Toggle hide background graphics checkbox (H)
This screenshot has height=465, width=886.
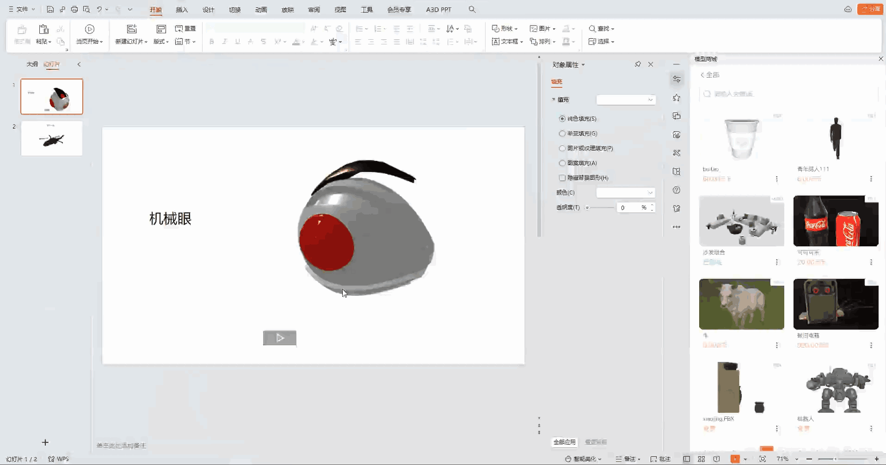(562, 178)
